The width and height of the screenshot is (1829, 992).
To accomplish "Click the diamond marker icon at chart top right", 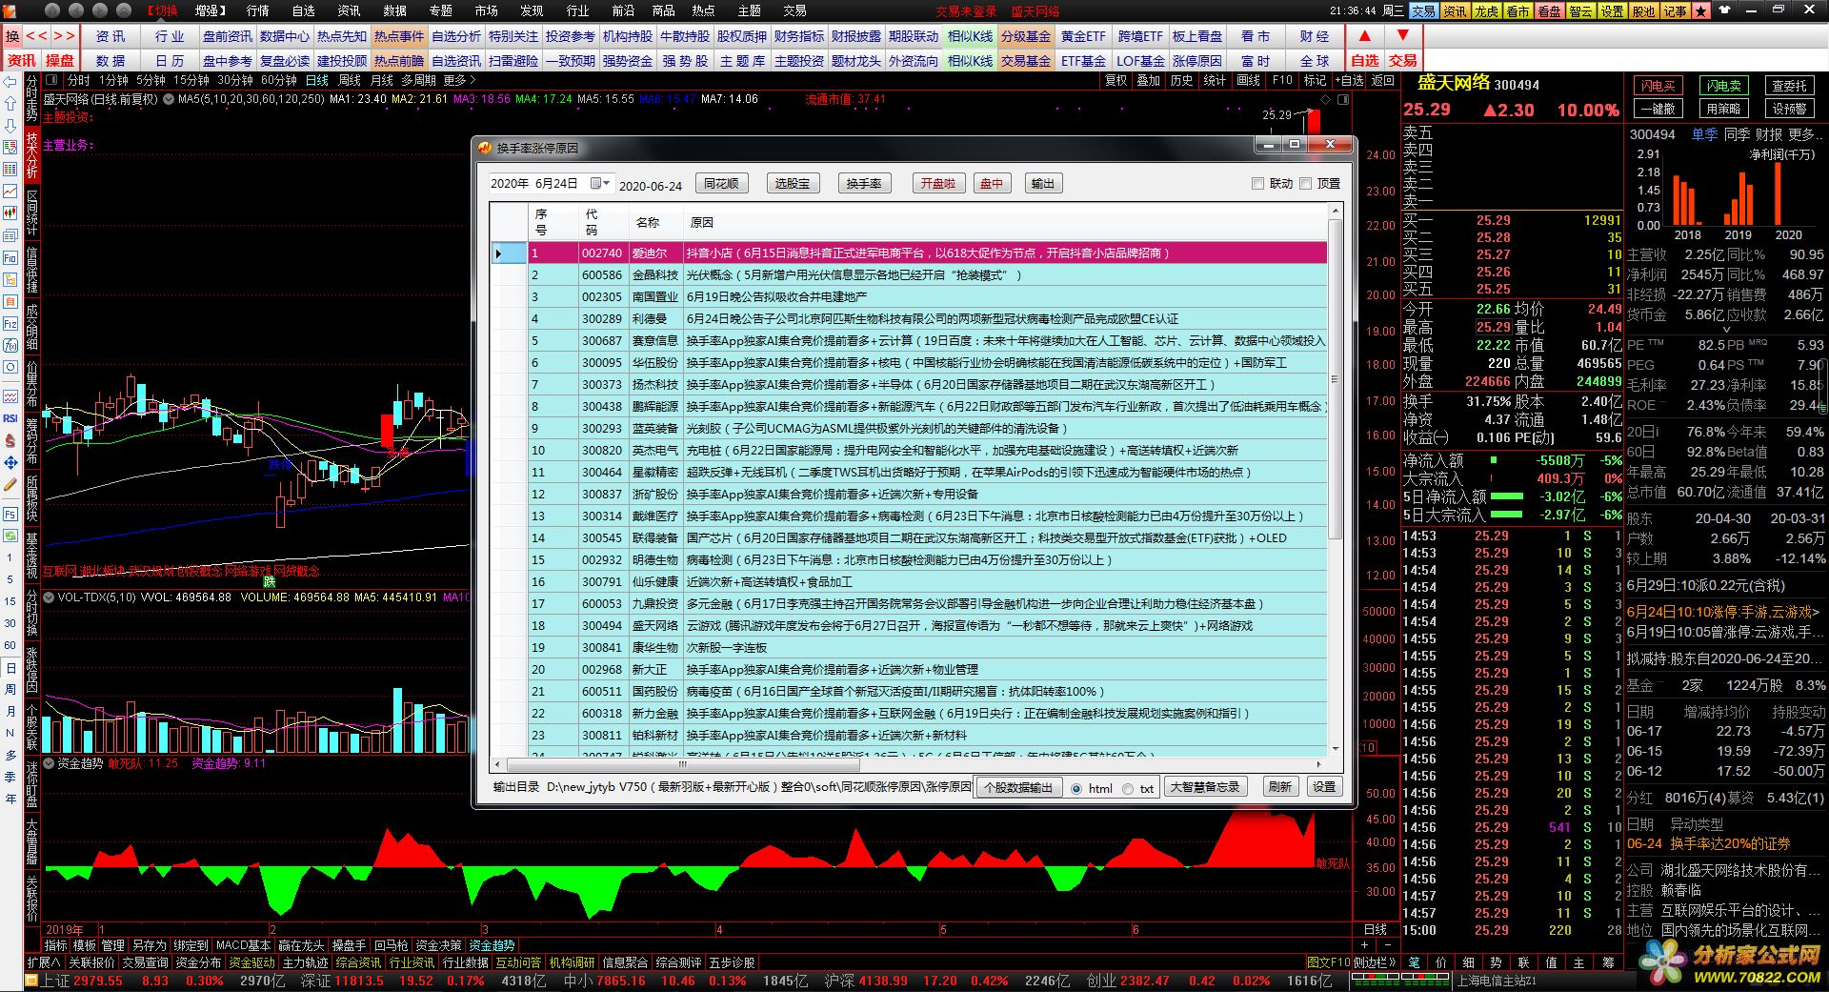I will (x=1325, y=98).
